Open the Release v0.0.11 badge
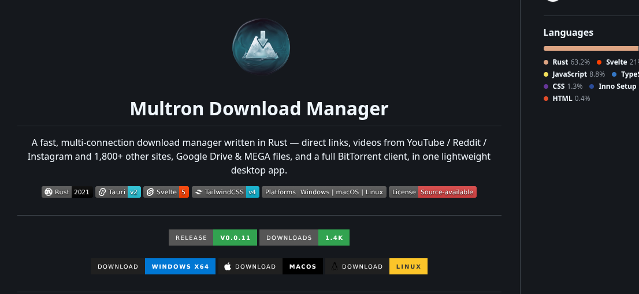 tap(213, 238)
